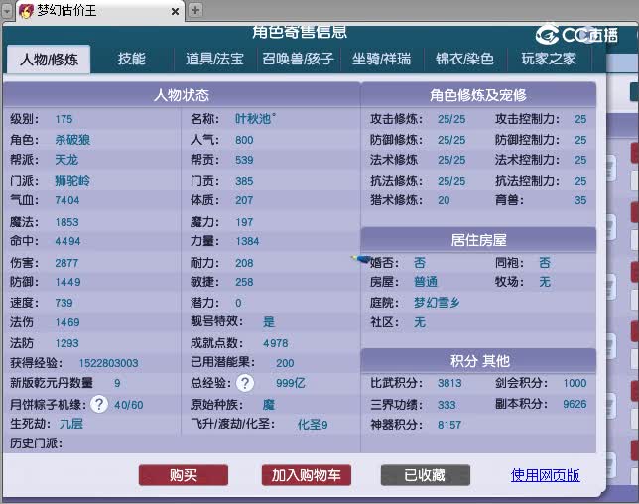Click the 飞升/渡劫/化圣 value 化圣9
Viewport: 639px width, 504px height.
tap(313, 425)
